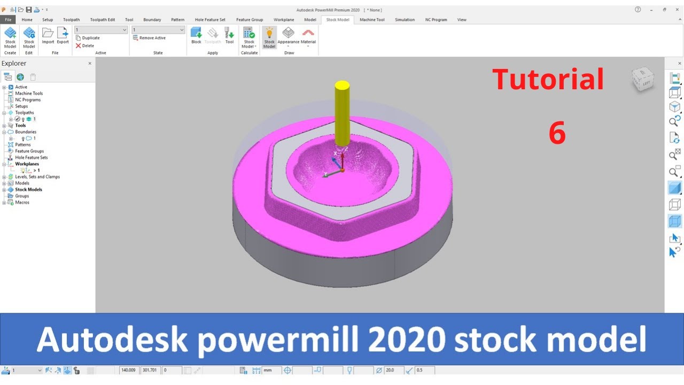
Task: Open the File menu tab
Action: tap(9, 20)
